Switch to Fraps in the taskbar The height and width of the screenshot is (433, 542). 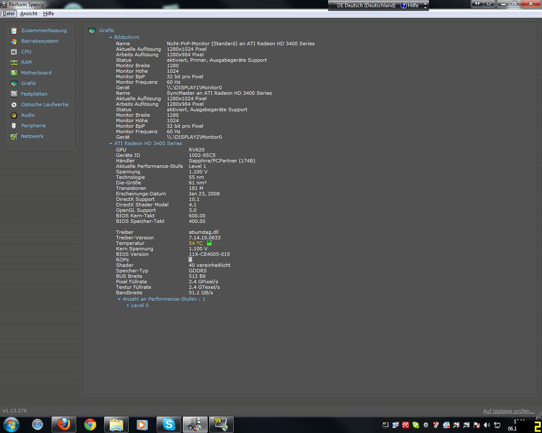tap(221, 425)
